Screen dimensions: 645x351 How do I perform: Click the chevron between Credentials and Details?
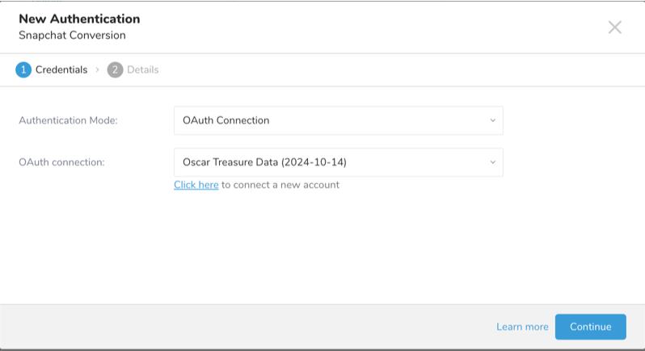coord(97,69)
